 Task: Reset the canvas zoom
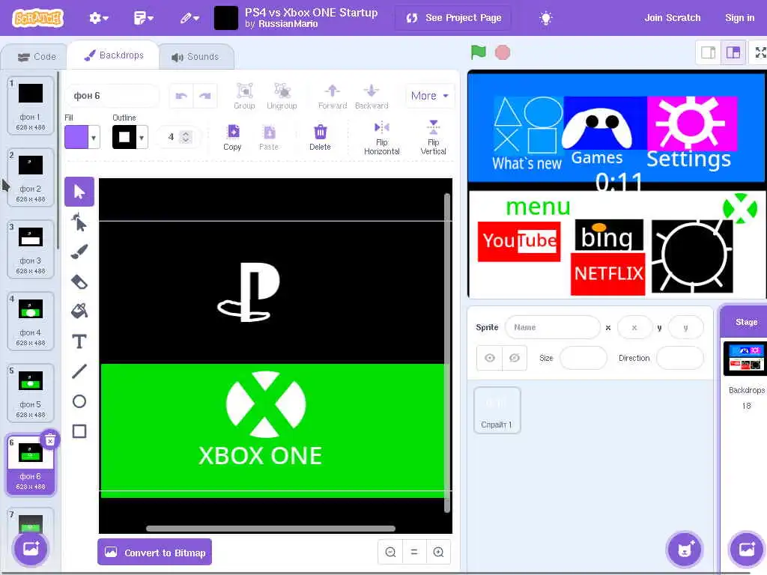coord(414,552)
